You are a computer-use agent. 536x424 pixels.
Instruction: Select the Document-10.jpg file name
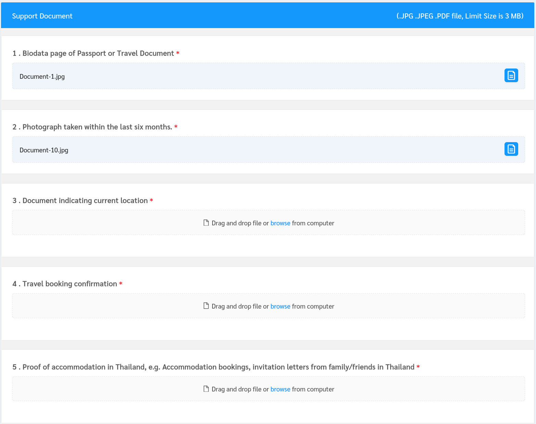[44, 150]
